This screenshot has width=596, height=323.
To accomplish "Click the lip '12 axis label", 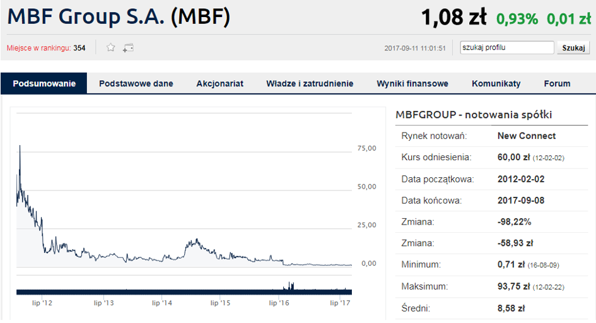I will tap(42, 303).
